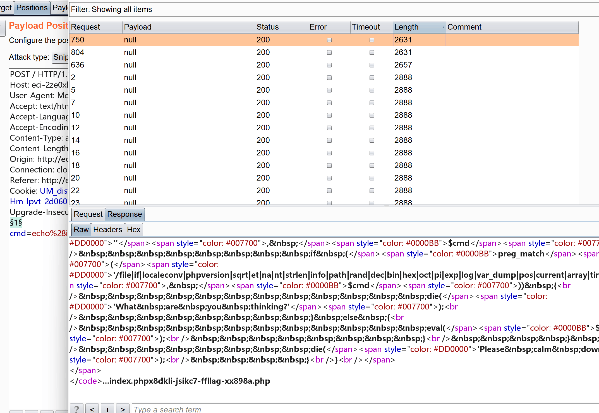The width and height of the screenshot is (599, 413).
Task: Tick the Timeout checkbox for request 2
Action: [372, 78]
